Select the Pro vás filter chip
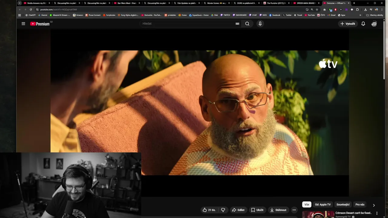The image size is (388, 218). [360, 205]
